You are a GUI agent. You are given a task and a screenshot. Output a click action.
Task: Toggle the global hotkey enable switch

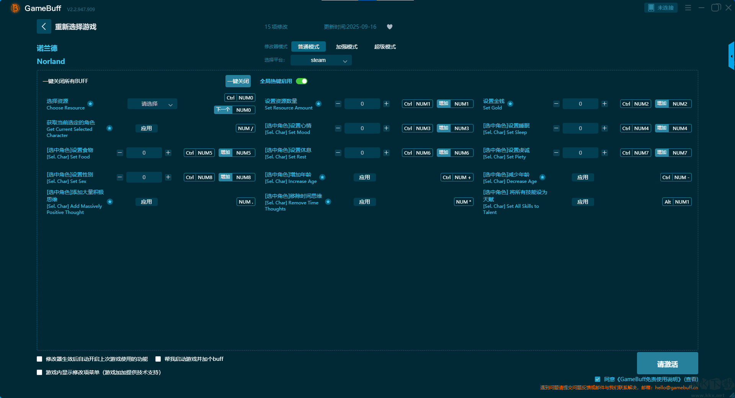[x=302, y=81]
